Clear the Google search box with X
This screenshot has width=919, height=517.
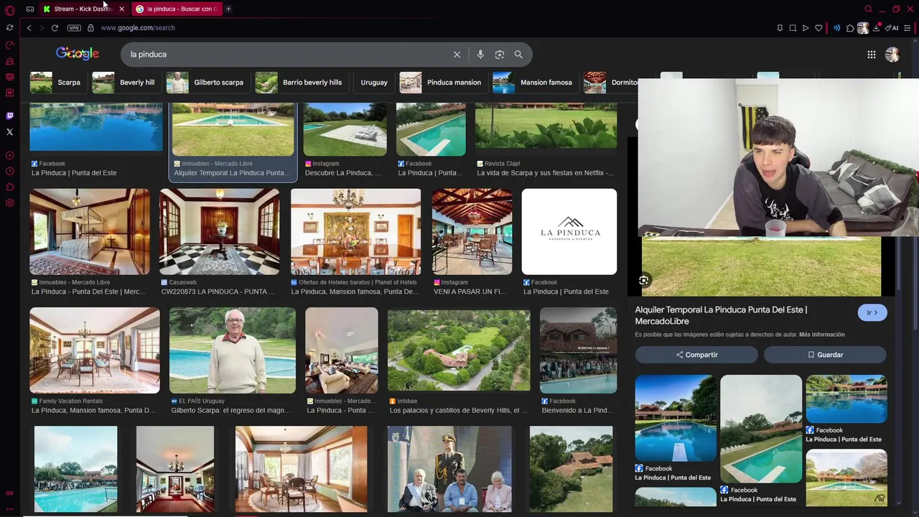[457, 55]
